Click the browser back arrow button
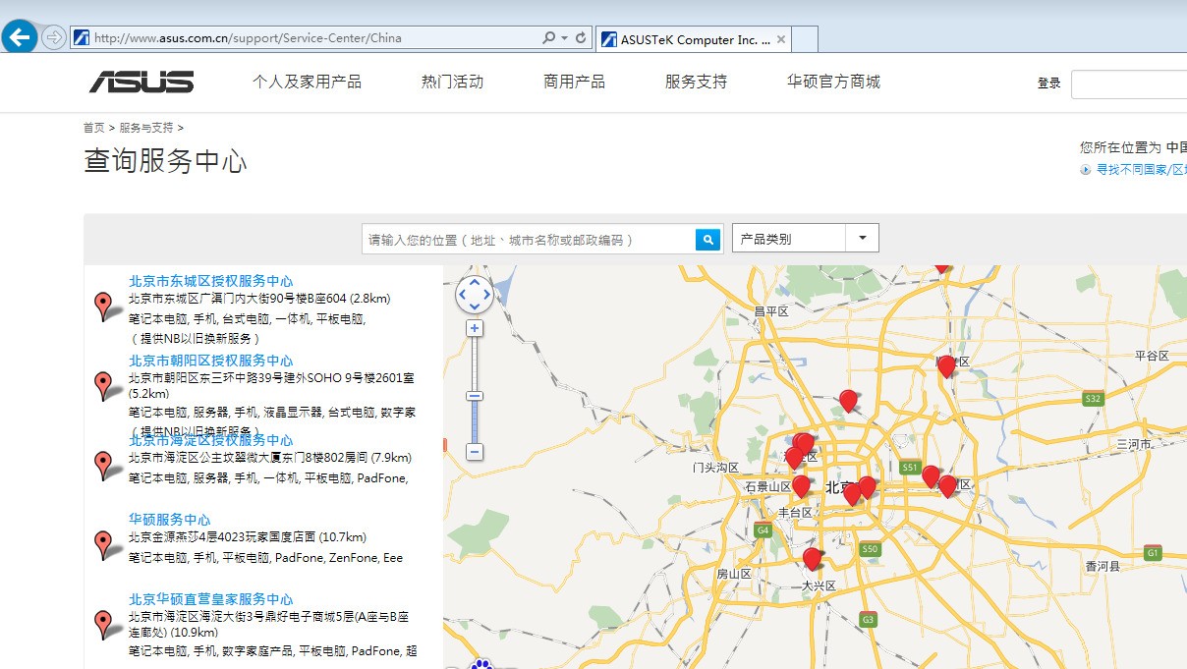The image size is (1187, 669). coord(20,38)
